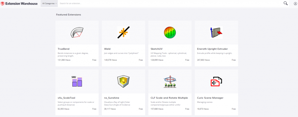Click the Extension Warehouse logo

tap(19, 3)
